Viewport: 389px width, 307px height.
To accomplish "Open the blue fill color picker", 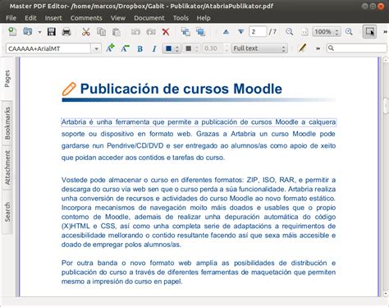I will point(172,48).
